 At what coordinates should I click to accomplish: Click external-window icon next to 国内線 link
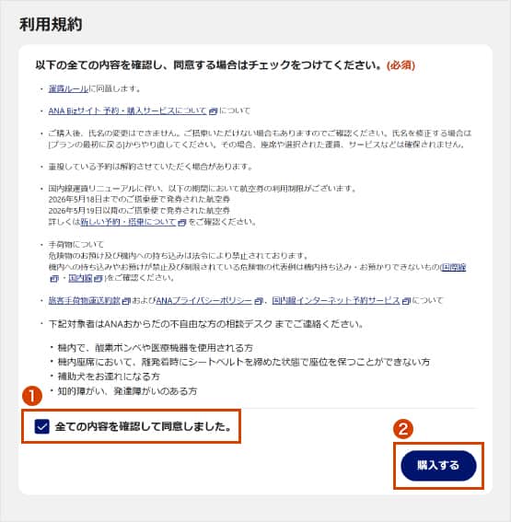98,278
